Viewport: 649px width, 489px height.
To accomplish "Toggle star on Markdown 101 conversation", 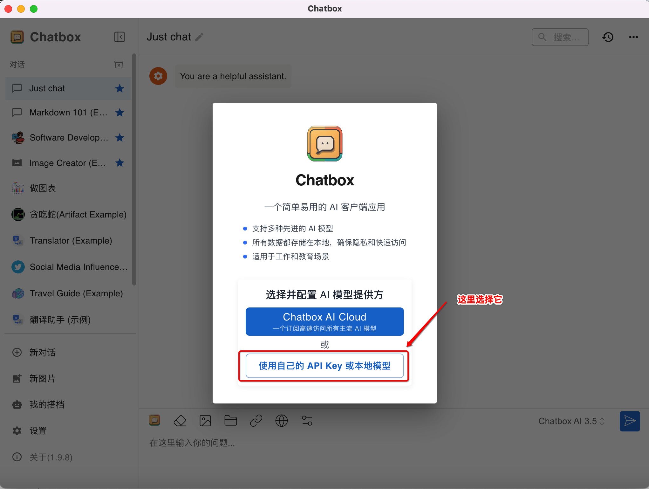I will coord(120,113).
